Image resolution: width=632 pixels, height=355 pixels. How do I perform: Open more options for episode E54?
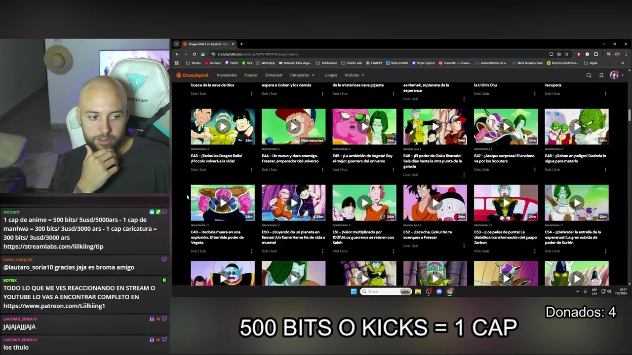coord(605,251)
